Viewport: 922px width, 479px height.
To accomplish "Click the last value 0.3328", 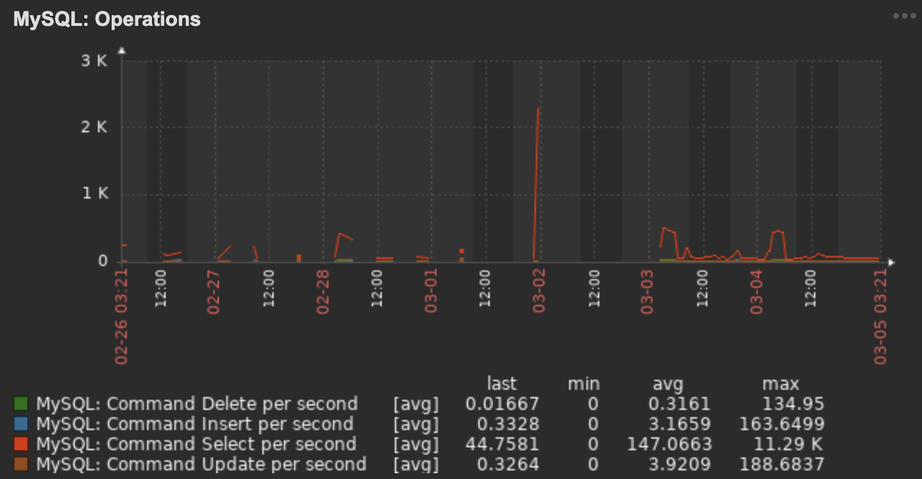I will tap(507, 424).
